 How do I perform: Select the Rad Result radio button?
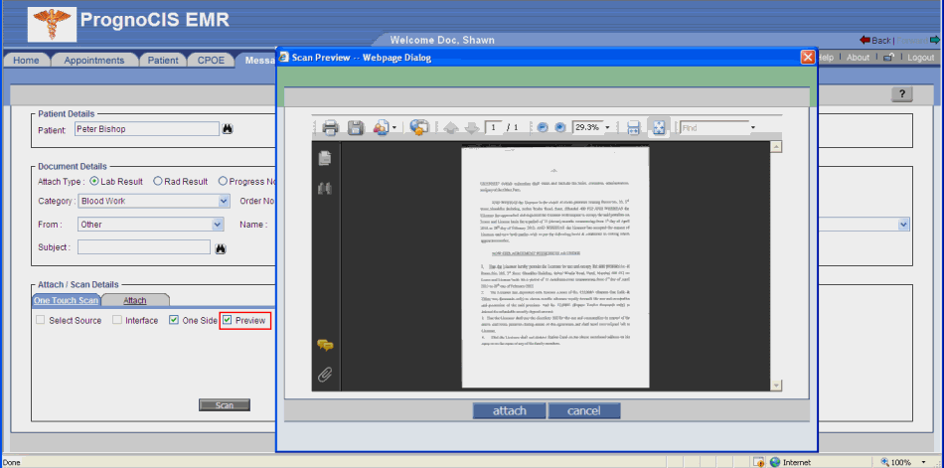(158, 181)
